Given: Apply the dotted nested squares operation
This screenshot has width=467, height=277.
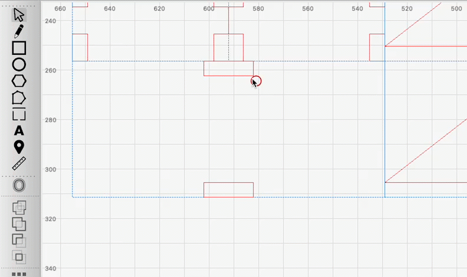Looking at the screenshot, I should click(x=19, y=257).
